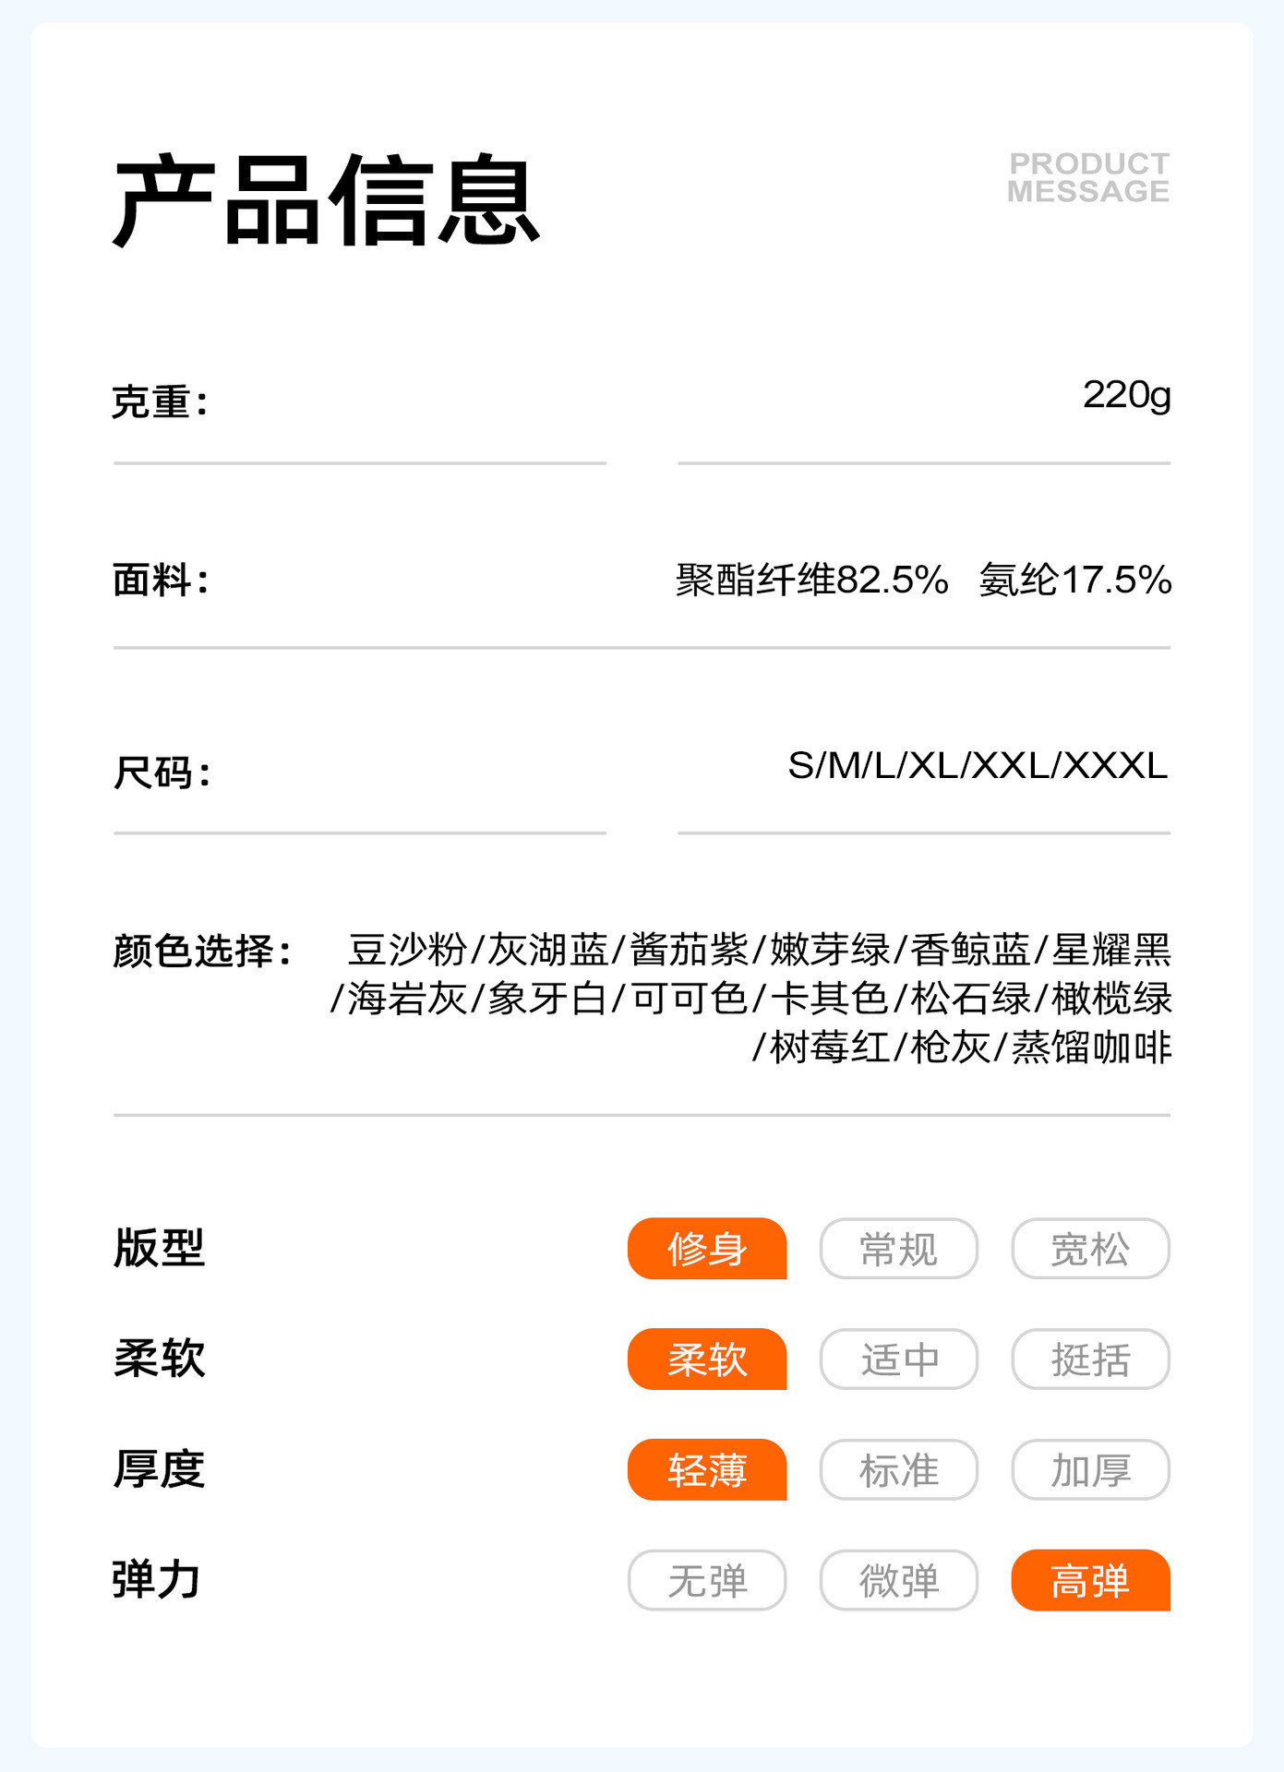
Task: Choose 适中 softness option
Action: (x=898, y=1359)
